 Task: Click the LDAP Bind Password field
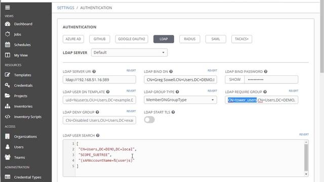pyautogui.click(x=271, y=80)
